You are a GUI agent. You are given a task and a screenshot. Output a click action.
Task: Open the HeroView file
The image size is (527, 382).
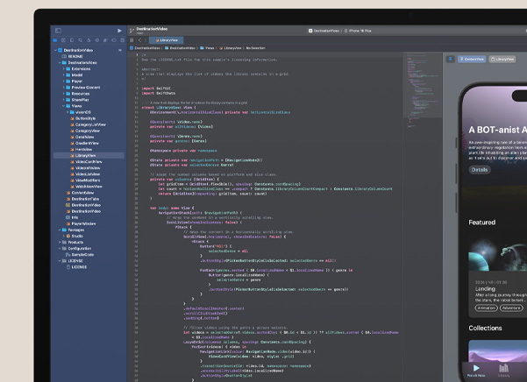[x=81, y=149]
